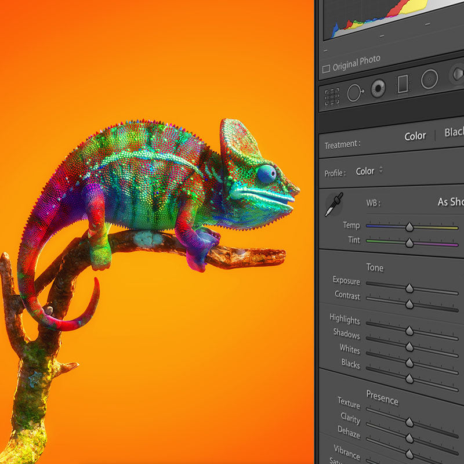Open the WB preset menu 'As Shot'
The image size is (464, 464).
pyautogui.click(x=450, y=202)
